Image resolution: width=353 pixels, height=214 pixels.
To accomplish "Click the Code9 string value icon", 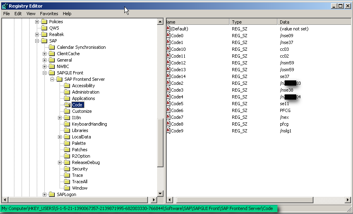I will 168,131.
